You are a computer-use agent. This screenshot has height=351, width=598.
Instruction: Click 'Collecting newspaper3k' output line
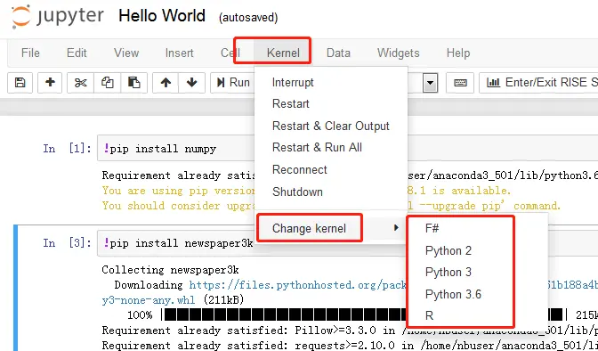(x=170, y=270)
